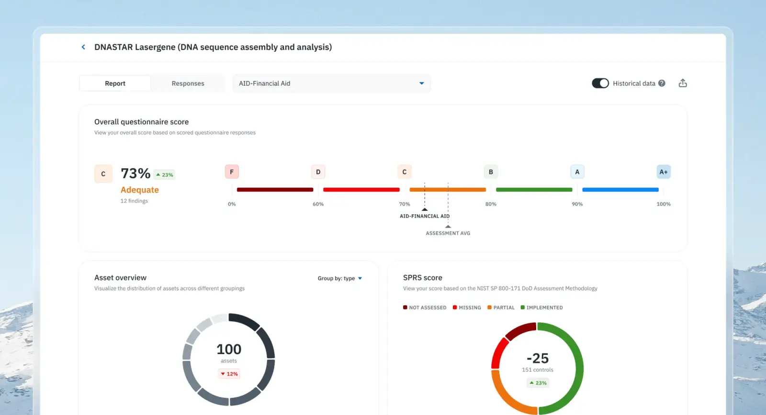Disable the Historical data toggle
The width and height of the screenshot is (766, 415).
pyautogui.click(x=600, y=83)
